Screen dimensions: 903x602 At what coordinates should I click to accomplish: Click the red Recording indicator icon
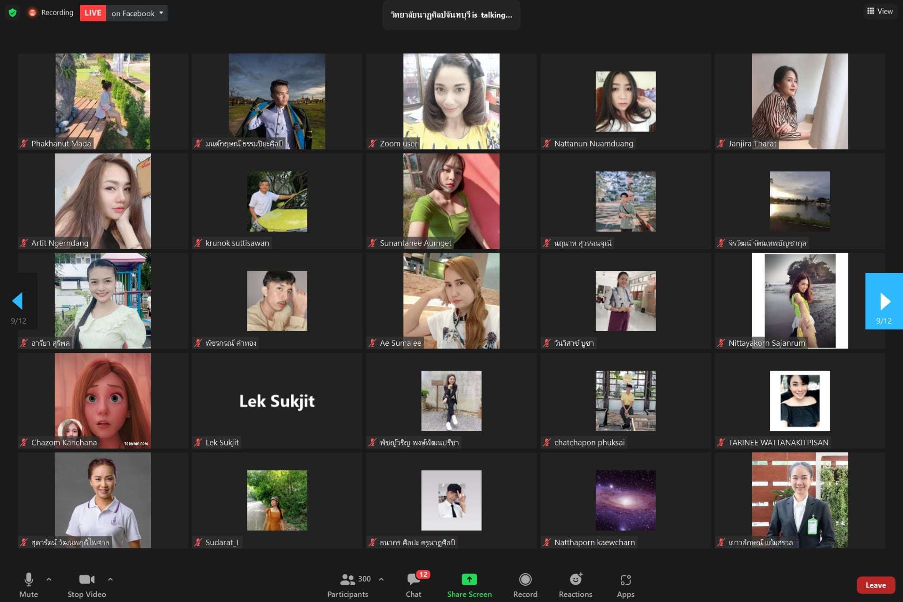click(32, 13)
